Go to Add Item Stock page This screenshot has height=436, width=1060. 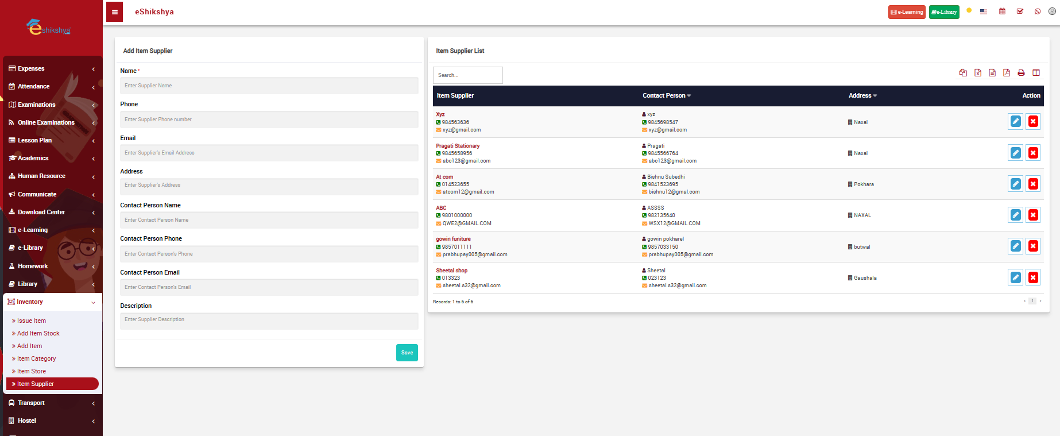(x=38, y=333)
